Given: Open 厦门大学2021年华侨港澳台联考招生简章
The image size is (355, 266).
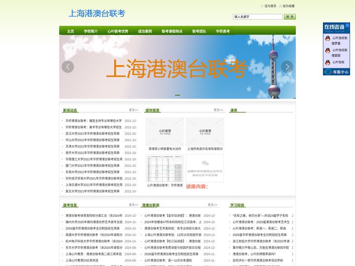Looking at the screenshot, I should (x=93, y=166).
